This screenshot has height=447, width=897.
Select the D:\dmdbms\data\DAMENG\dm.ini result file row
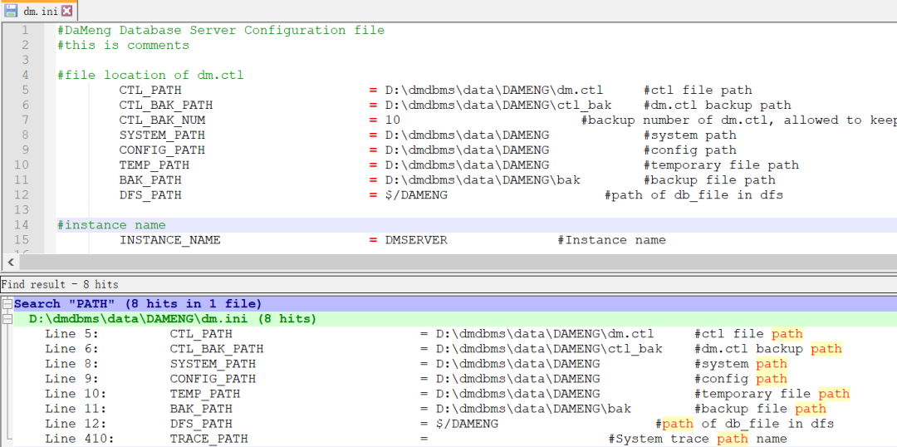click(x=173, y=319)
